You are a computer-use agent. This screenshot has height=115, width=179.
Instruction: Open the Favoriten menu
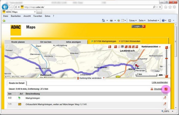38,16
